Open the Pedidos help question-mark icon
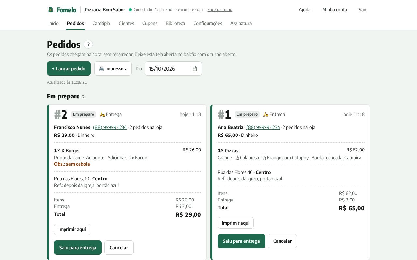417x260 pixels. click(88, 44)
